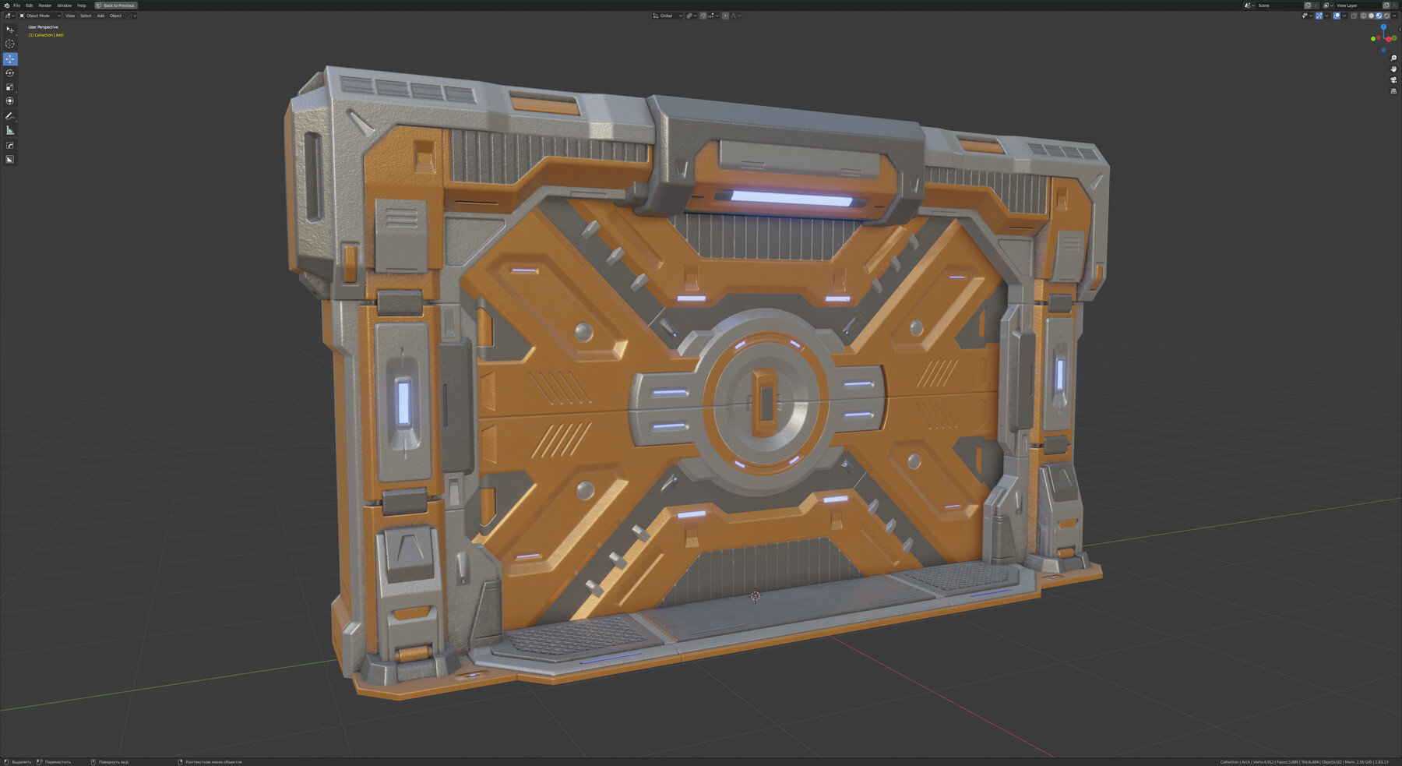Viewport: 1402px width, 766px height.
Task: Open the pivot point dropdown
Action: coord(691,16)
